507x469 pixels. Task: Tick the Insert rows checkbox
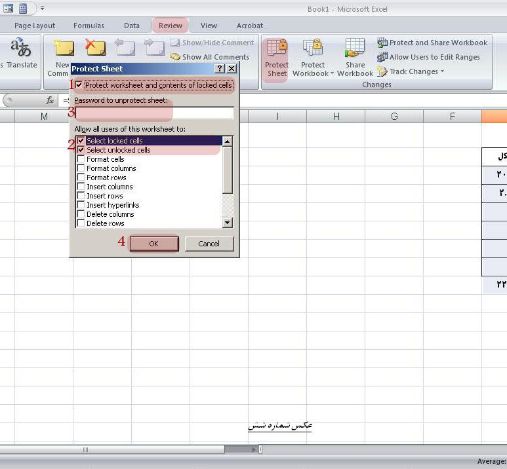[81, 196]
